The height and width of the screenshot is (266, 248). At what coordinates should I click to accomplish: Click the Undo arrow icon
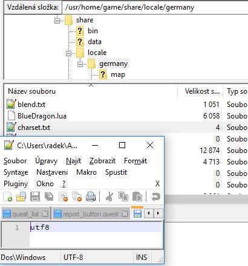click(155, 196)
